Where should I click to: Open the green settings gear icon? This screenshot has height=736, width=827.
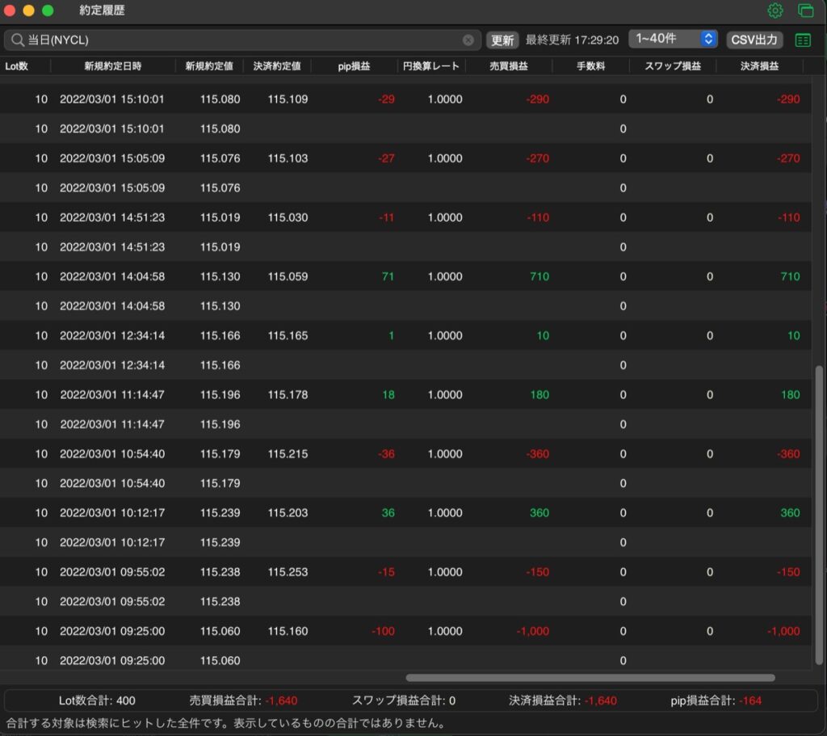point(775,11)
